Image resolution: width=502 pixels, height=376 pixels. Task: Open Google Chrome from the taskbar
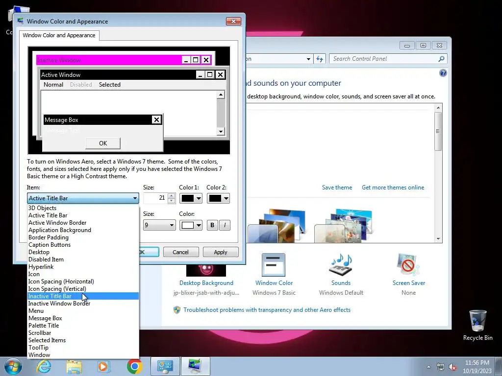134,366
